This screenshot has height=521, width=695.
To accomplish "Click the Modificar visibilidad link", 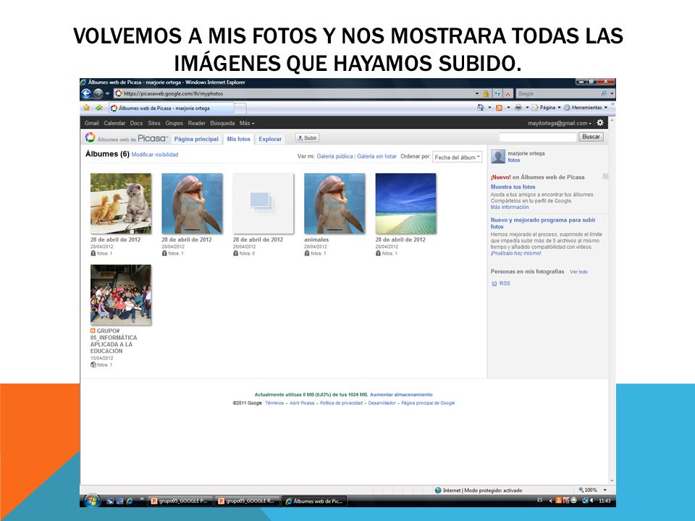I will point(155,155).
